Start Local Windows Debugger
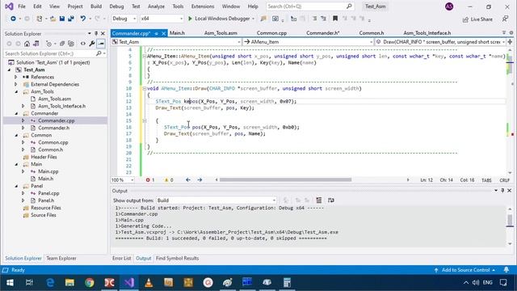Screen dimensions: 517x291 [x=221, y=19]
